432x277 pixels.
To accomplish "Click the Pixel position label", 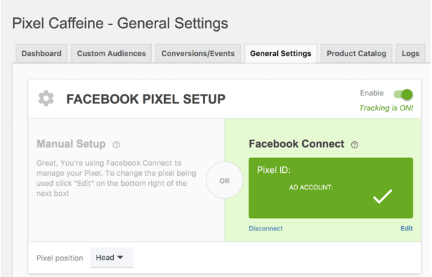I will pyautogui.click(x=59, y=258).
